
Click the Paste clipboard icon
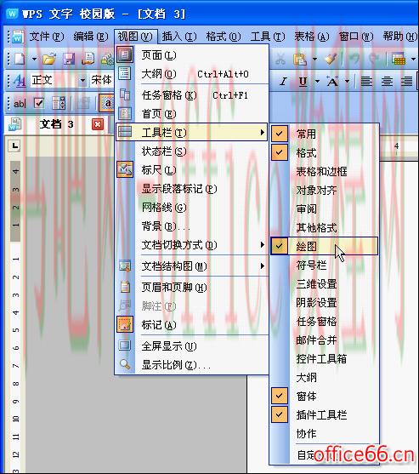click(299, 59)
